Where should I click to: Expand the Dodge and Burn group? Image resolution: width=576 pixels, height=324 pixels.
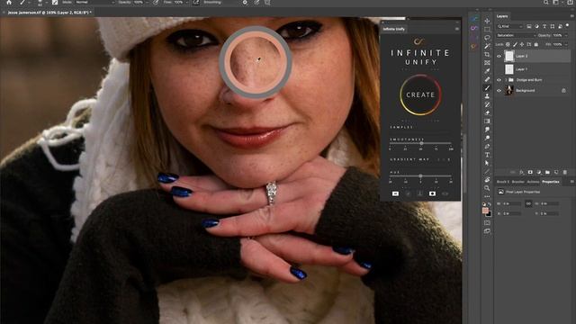click(x=506, y=80)
